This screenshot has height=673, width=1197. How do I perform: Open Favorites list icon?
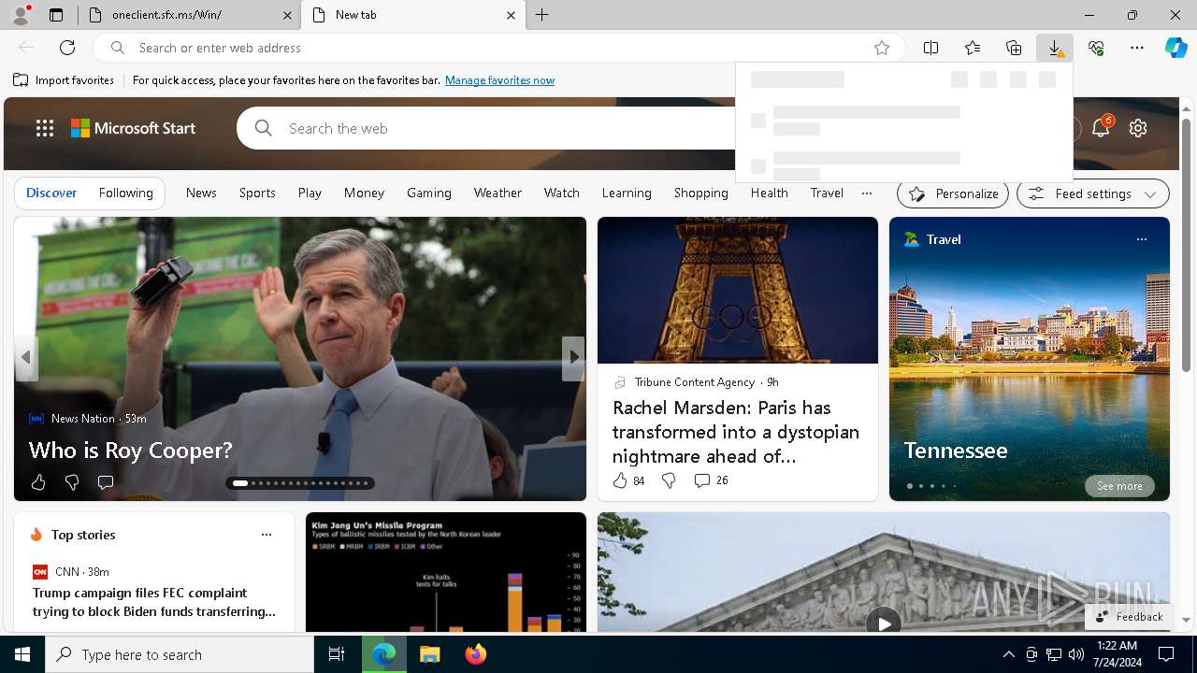[973, 48]
